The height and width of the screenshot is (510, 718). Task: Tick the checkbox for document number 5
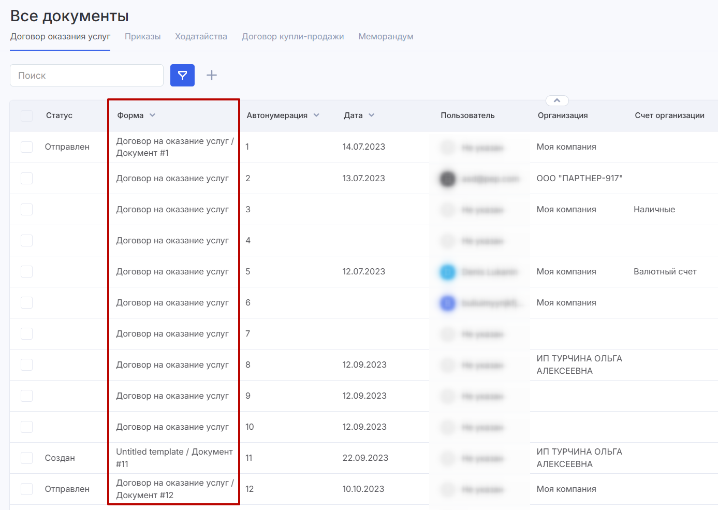coord(27,272)
